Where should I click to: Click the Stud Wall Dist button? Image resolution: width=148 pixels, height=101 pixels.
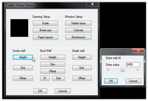coord(58,78)
